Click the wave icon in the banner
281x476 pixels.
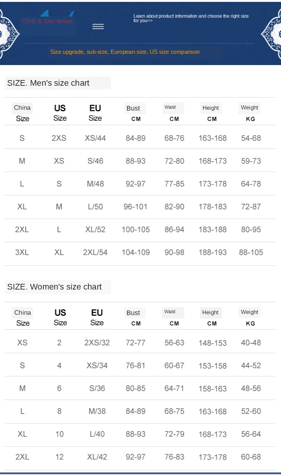pyautogui.click(x=98, y=26)
